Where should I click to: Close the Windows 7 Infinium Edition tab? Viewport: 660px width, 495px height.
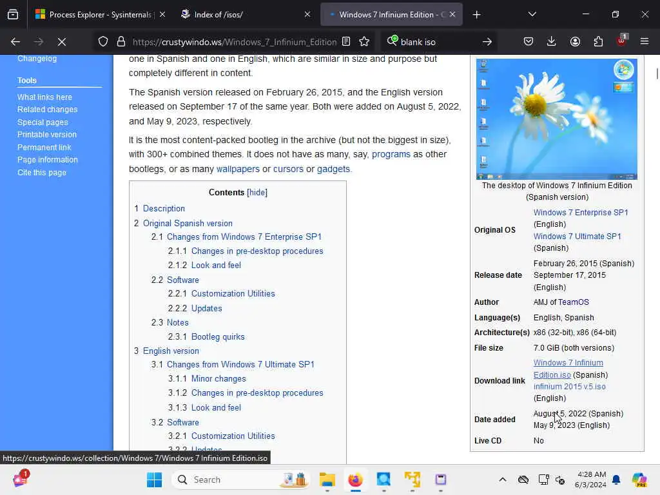click(x=452, y=14)
